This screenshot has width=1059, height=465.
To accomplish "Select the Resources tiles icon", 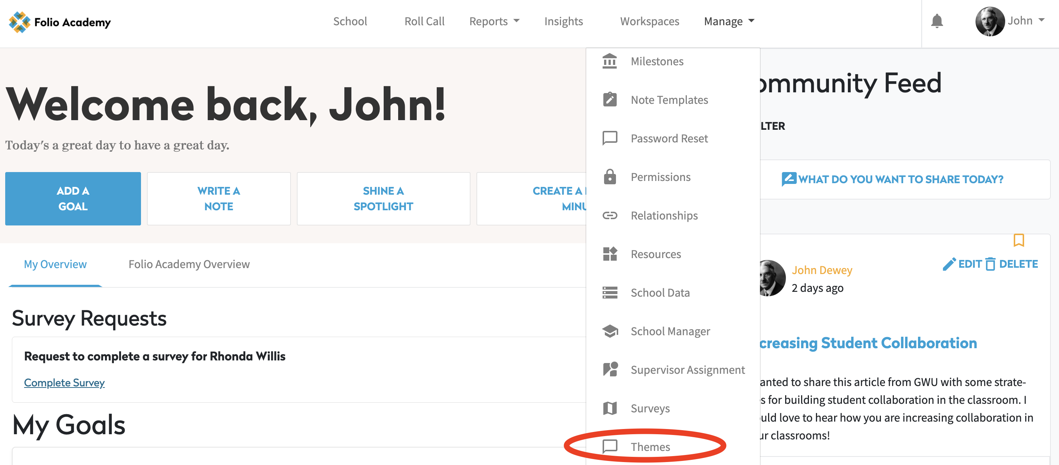I will point(610,254).
